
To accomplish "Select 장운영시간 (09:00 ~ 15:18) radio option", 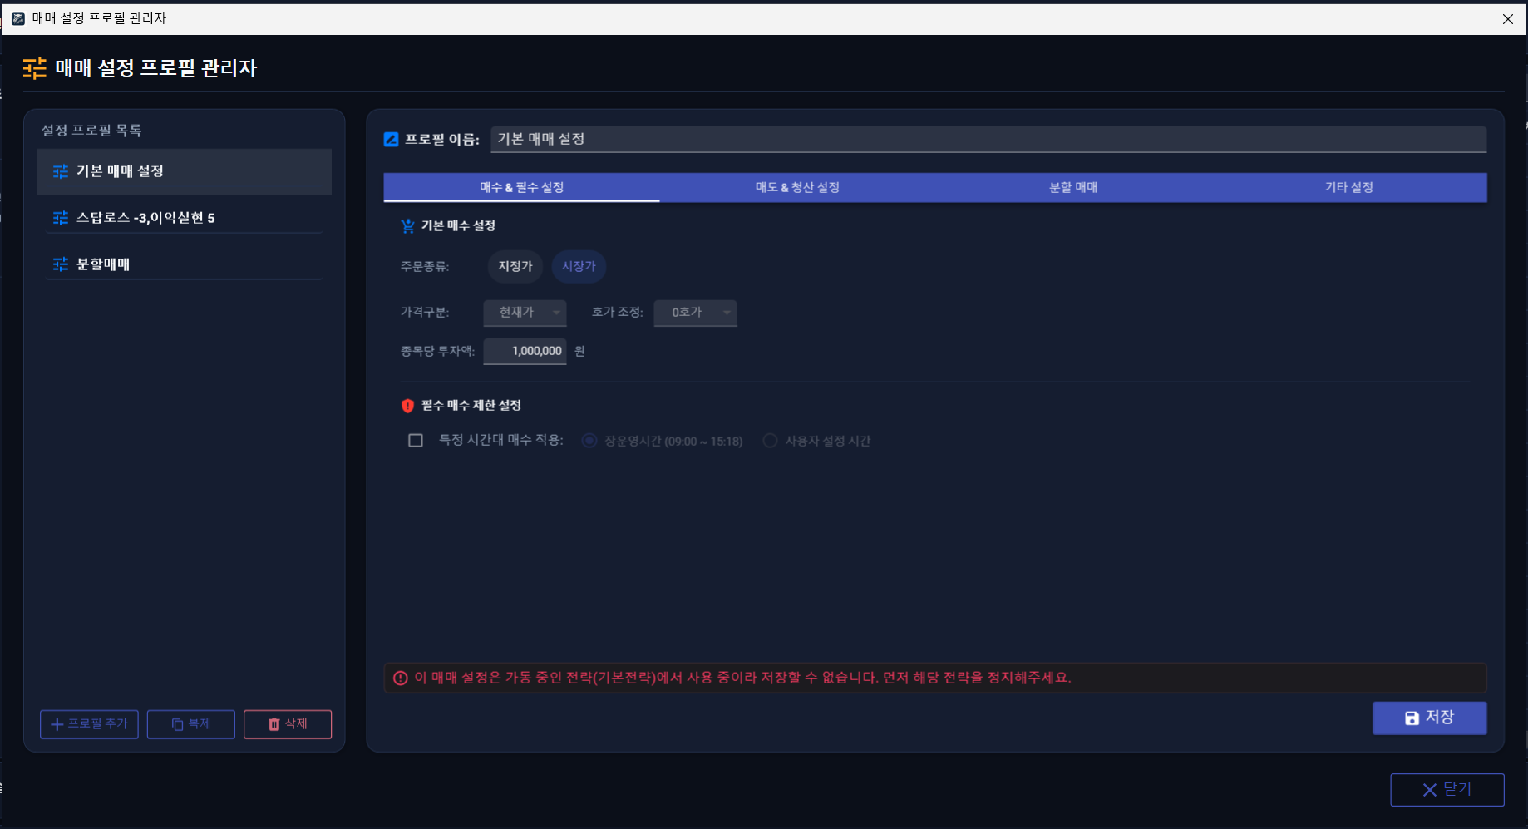I will (589, 441).
